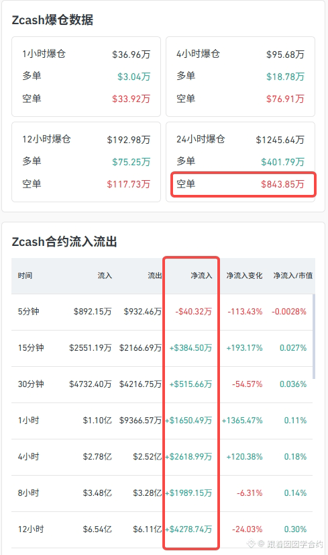Click the change value -54.57%
Screen dimensions: 328x555
247,384
